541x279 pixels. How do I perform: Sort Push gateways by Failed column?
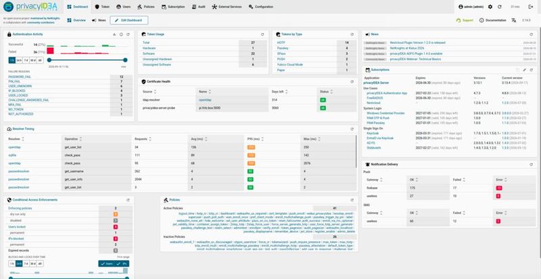click(x=459, y=180)
